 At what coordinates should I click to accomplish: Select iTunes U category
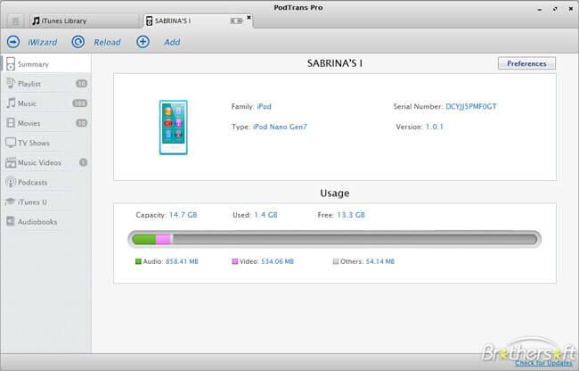coord(34,202)
